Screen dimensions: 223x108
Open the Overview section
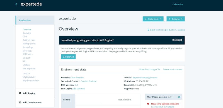27,29
